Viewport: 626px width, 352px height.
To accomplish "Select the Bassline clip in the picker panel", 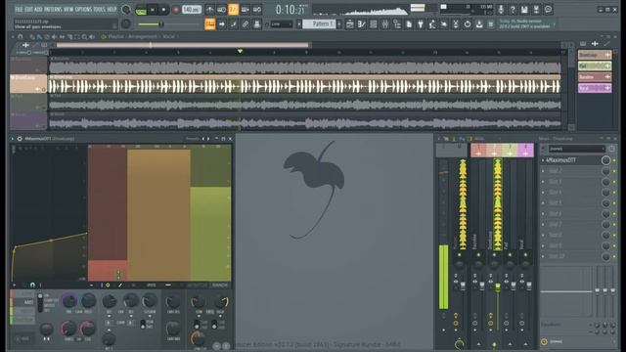I will pyautogui.click(x=595, y=76).
